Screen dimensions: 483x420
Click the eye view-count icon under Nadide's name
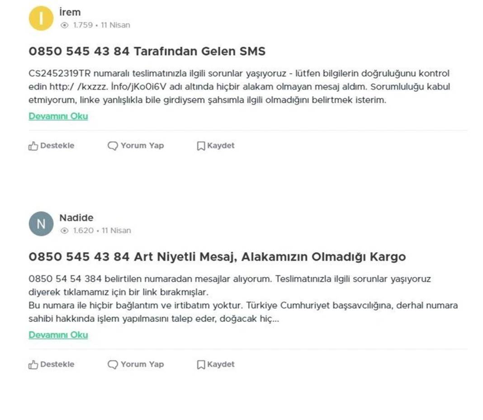pyautogui.click(x=65, y=231)
